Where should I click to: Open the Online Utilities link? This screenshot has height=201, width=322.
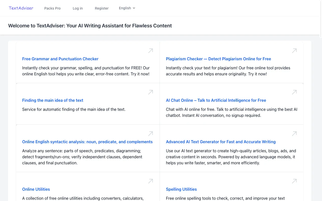point(36,189)
